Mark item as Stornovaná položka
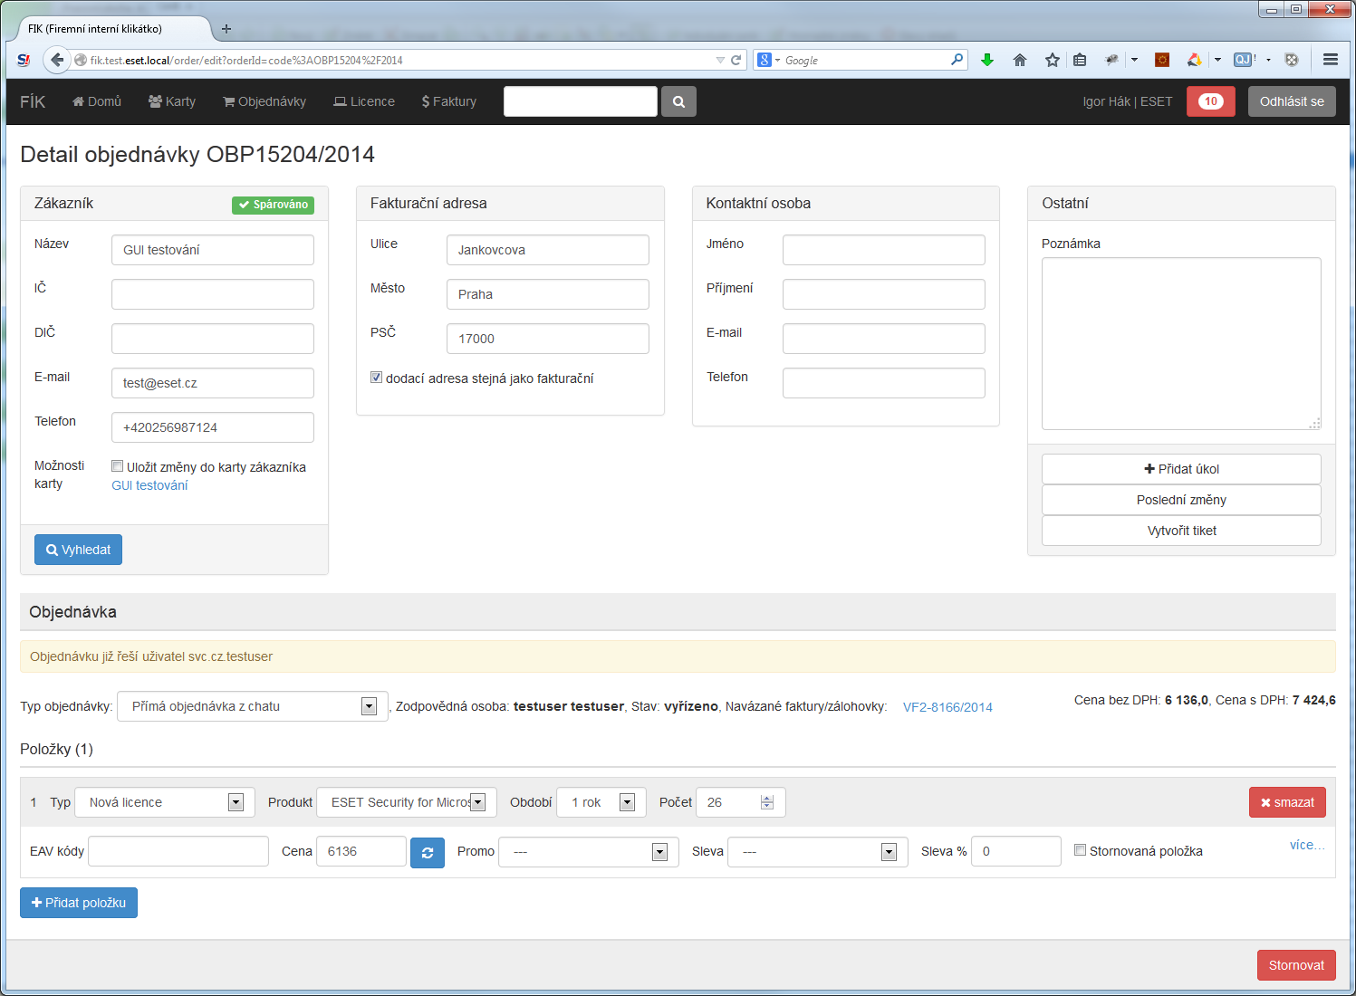The image size is (1356, 996). 1080,850
